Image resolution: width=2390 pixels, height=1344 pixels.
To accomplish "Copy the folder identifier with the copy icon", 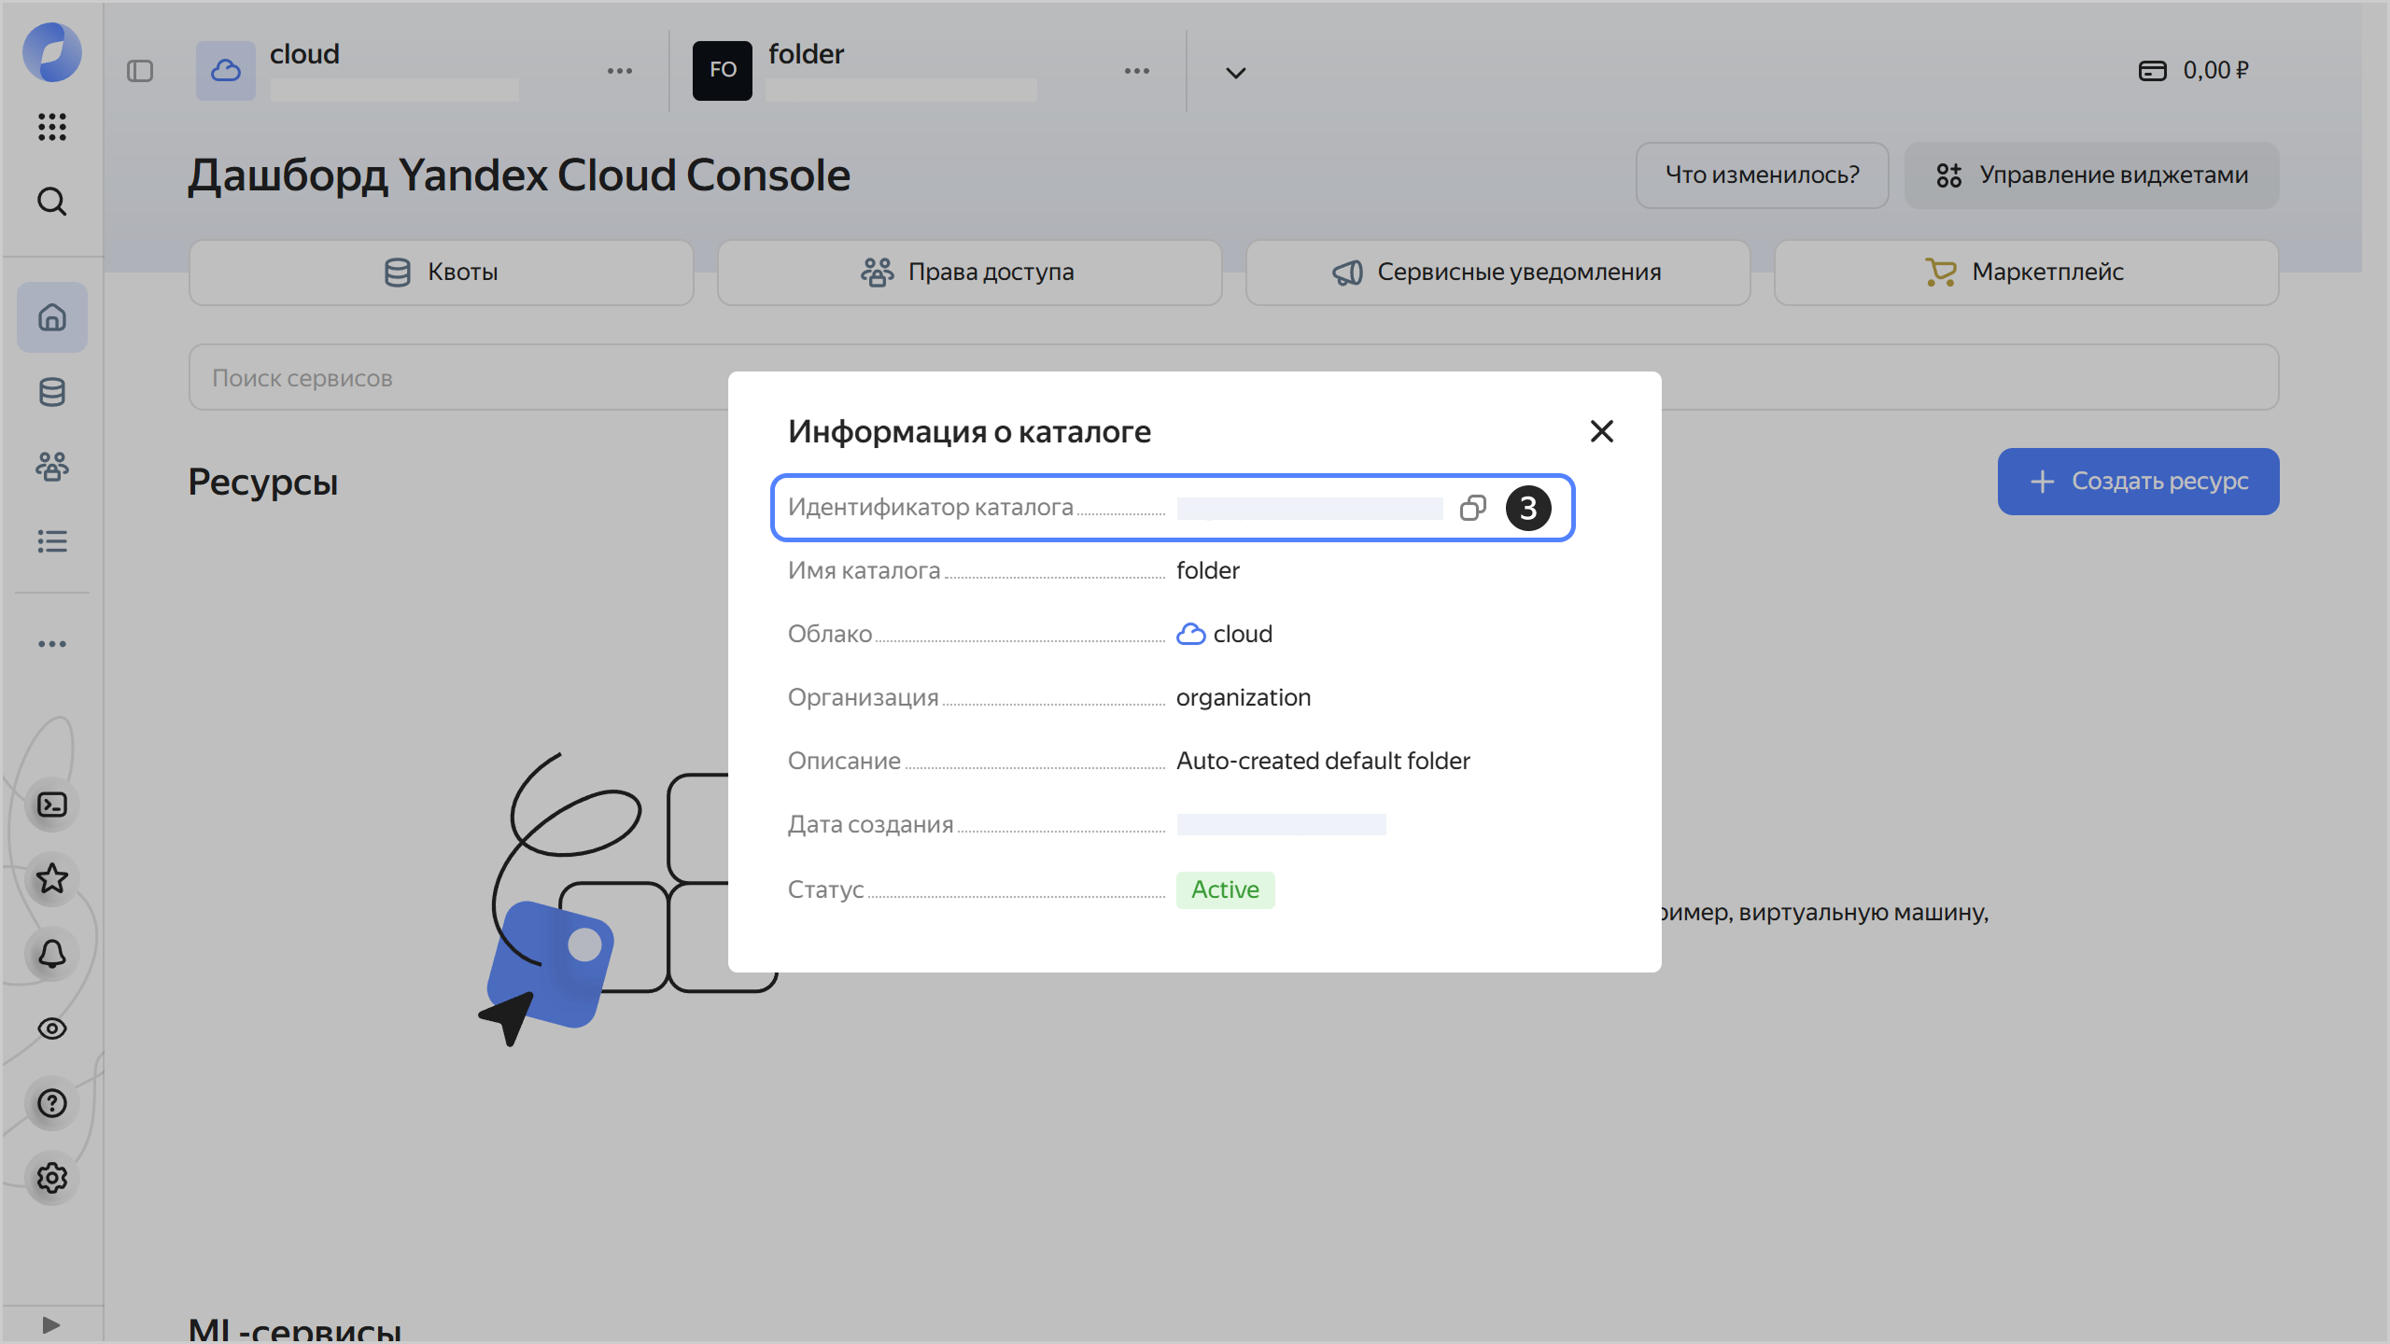I will coord(1472,507).
